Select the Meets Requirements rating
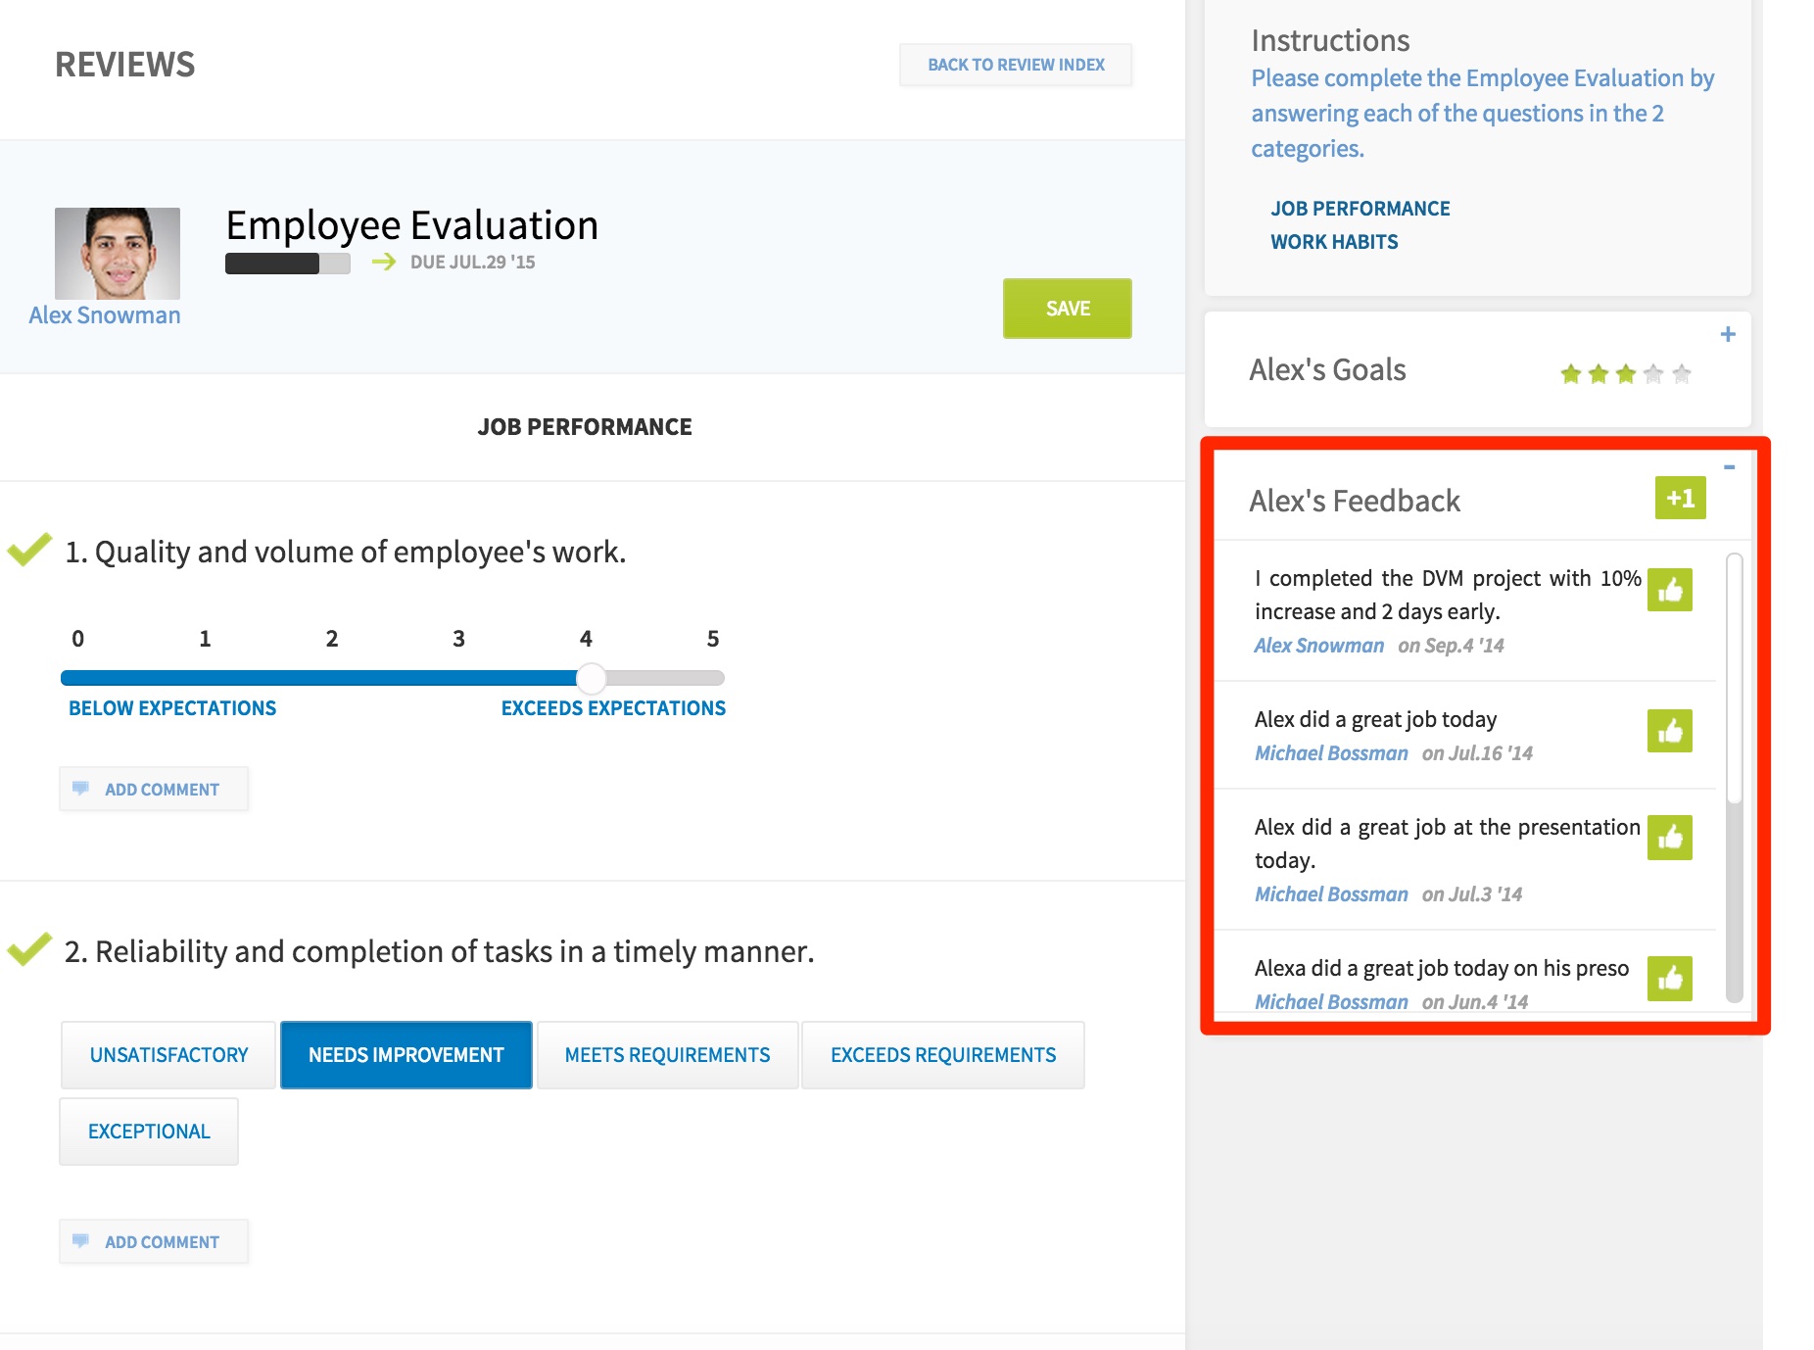Image resolution: width=1814 pixels, height=1350 pixels. coord(667,1054)
